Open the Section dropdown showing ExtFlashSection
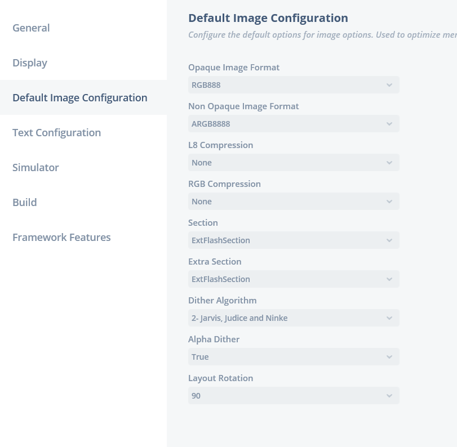 point(293,240)
